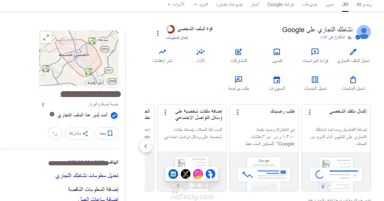Click the مشاركة share button
The height and width of the screenshot is (201, 384).
[79, 133]
